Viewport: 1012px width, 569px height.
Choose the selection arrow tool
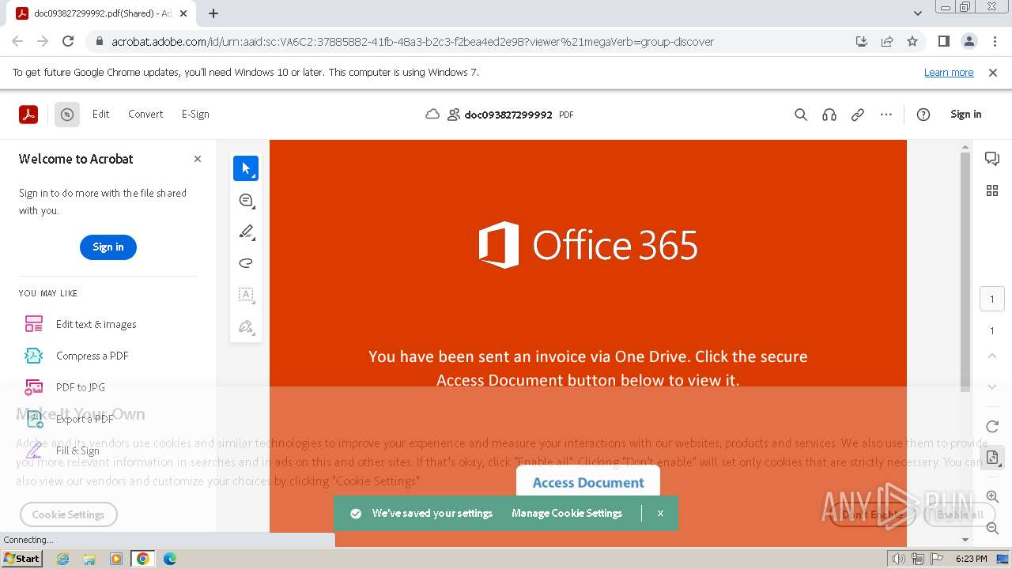246,168
